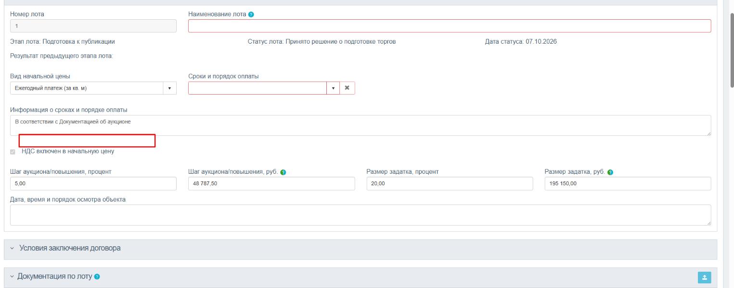The image size is (734, 288).
Task: Click Размер задатка, процент field
Action: click(x=450, y=183)
